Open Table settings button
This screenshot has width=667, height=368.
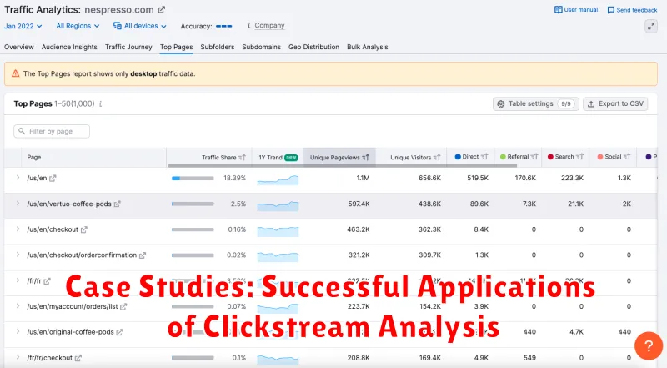point(535,103)
